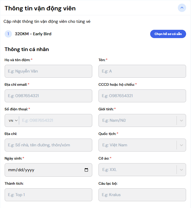Viewport: 191px width, 208px height.
Task: Click the Số điện thoại number field
Action: pyautogui.click(x=56, y=120)
